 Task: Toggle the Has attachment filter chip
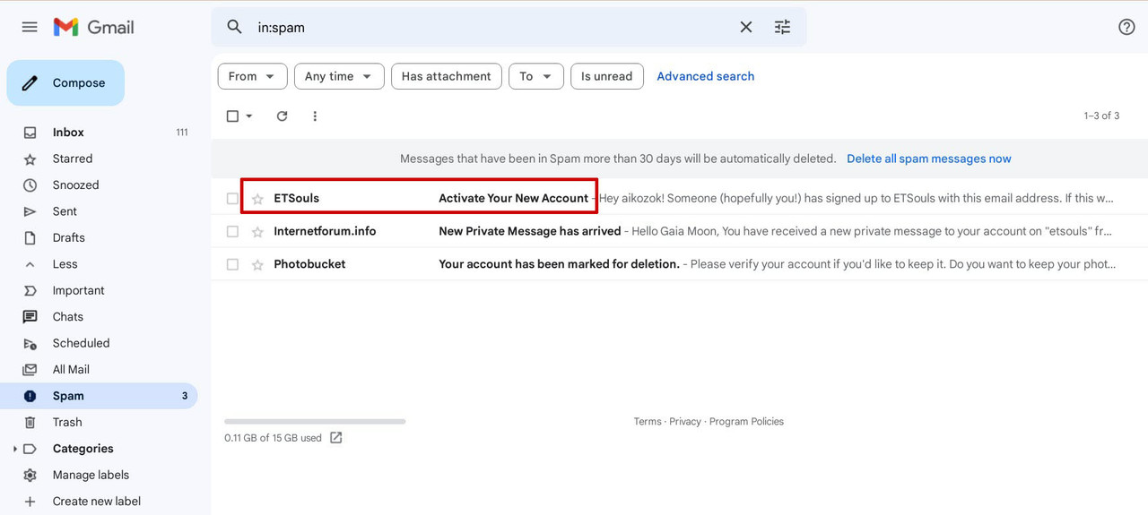click(x=447, y=76)
